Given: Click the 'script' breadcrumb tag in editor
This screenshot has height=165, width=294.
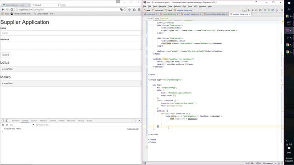Looking at the screenshot, I should 164,18.
